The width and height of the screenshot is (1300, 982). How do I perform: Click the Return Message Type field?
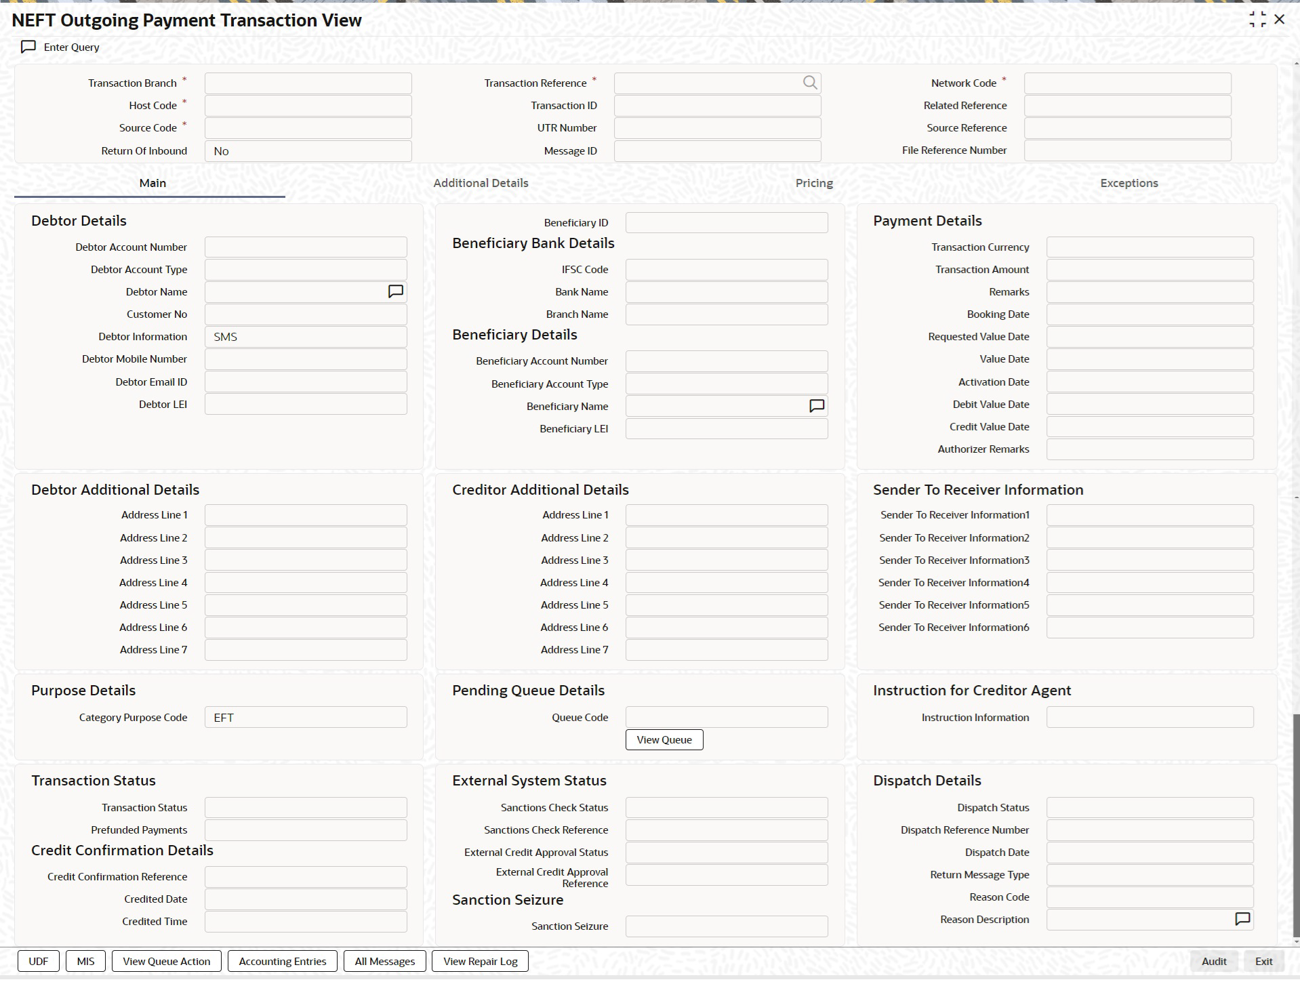click(1150, 874)
